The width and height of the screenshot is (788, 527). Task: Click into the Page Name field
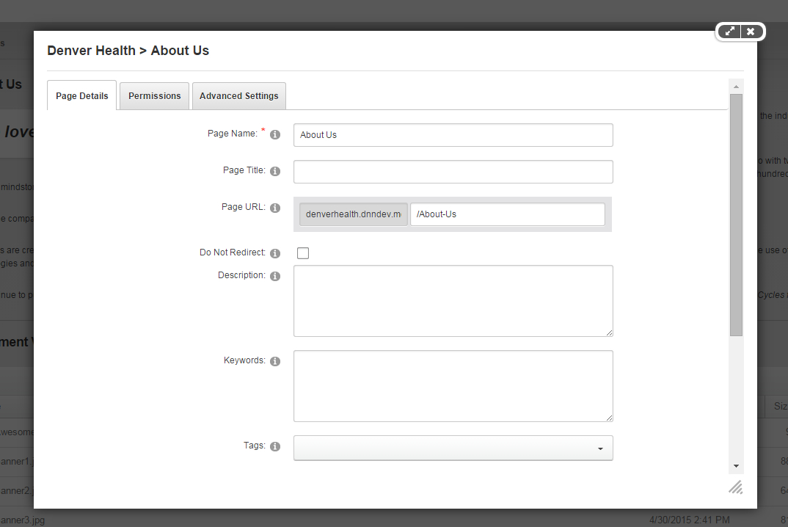click(453, 135)
